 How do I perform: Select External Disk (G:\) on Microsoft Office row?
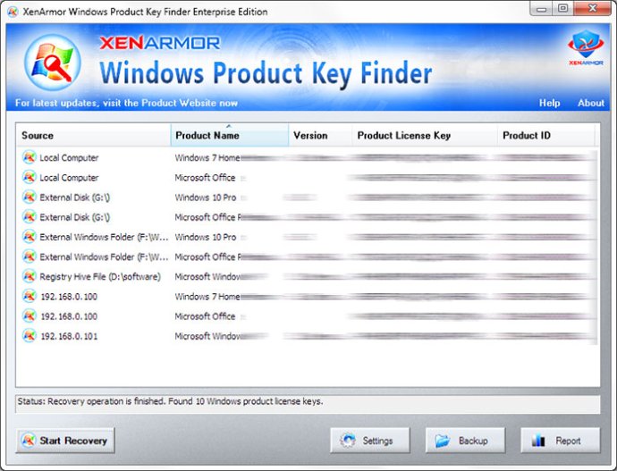coord(75,217)
